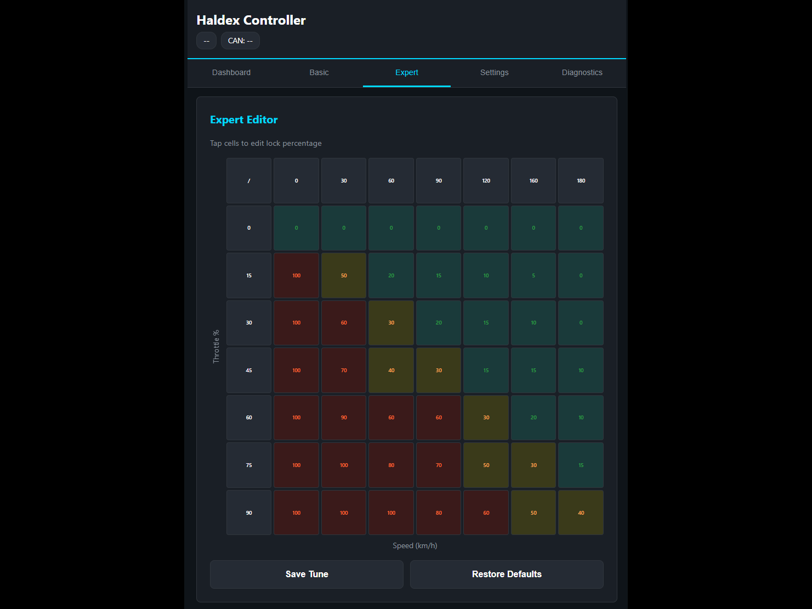812x609 pixels.
Task: Click the 120 speed column header
Action: [x=486, y=181]
